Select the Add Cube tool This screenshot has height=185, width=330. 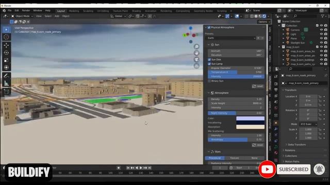pyautogui.click(x=6, y=91)
